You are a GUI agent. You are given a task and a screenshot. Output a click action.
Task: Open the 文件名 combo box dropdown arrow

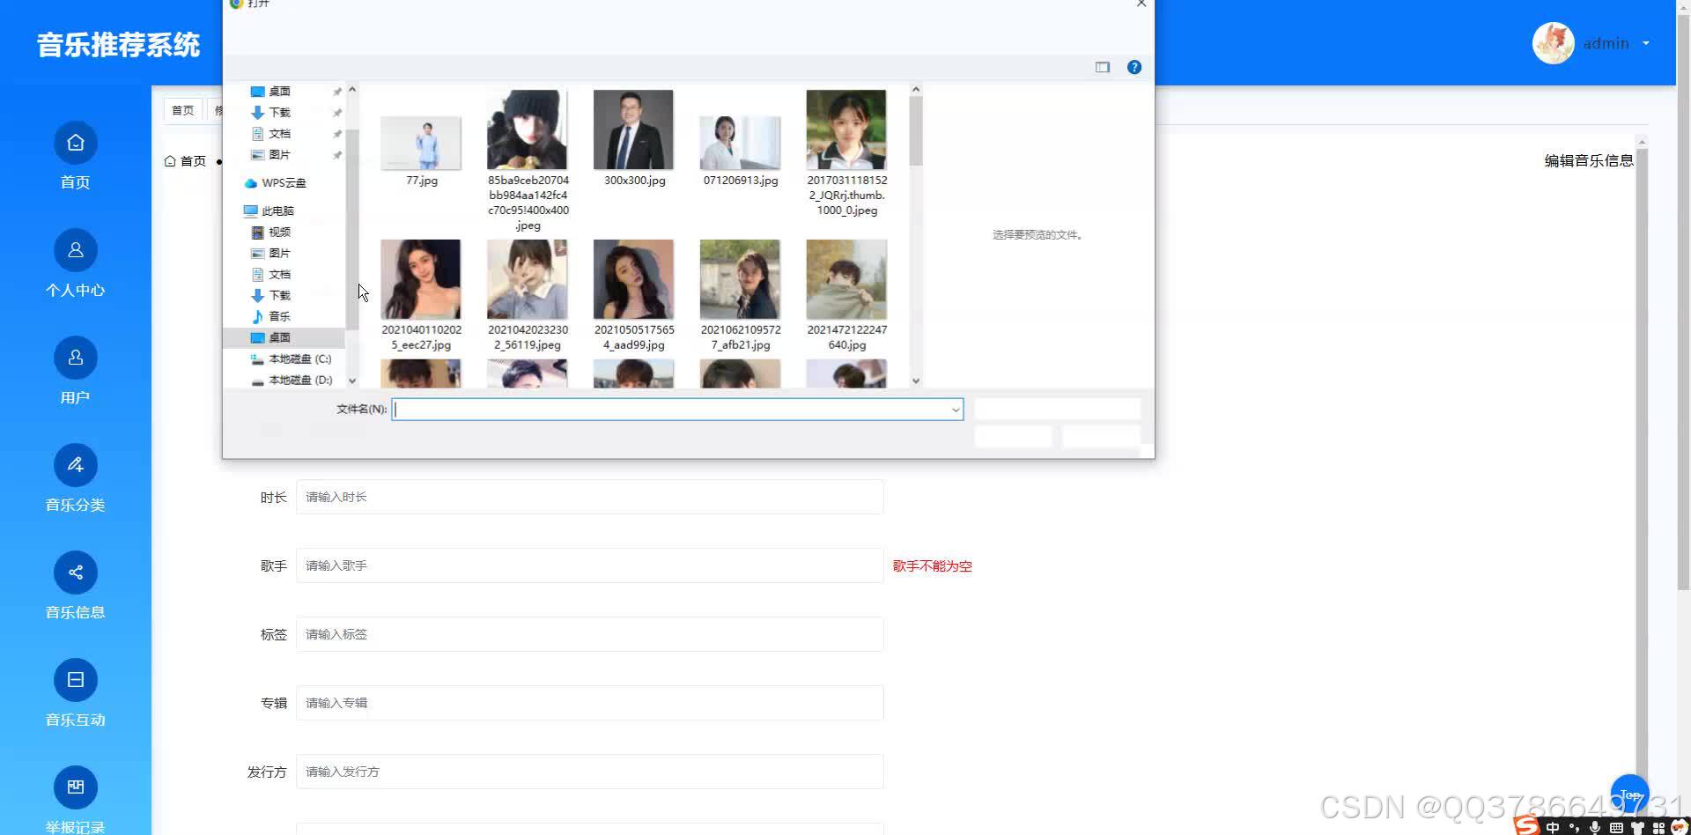coord(956,410)
